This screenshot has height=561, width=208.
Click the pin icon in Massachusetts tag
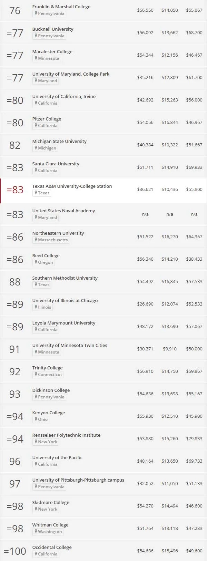tap(36, 240)
